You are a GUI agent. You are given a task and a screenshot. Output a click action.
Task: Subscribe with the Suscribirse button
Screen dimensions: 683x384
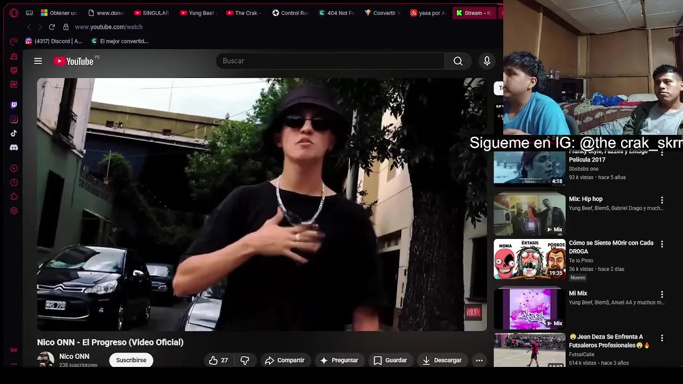click(131, 360)
